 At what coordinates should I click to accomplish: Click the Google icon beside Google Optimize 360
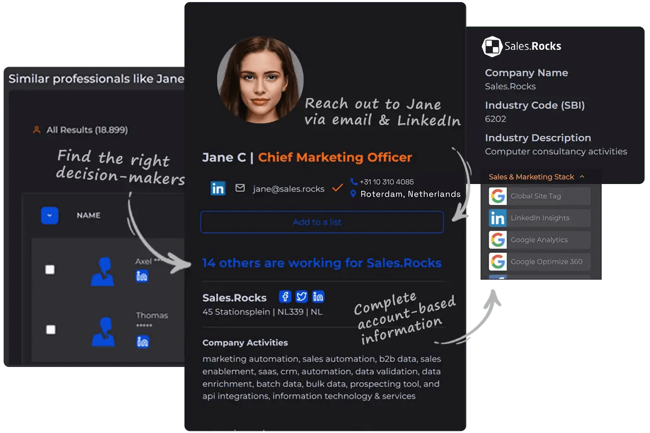click(x=497, y=261)
